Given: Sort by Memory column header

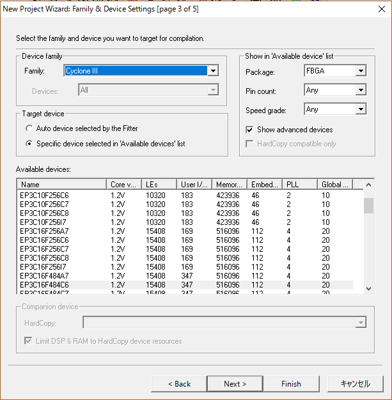Looking at the screenshot, I should point(230,185).
